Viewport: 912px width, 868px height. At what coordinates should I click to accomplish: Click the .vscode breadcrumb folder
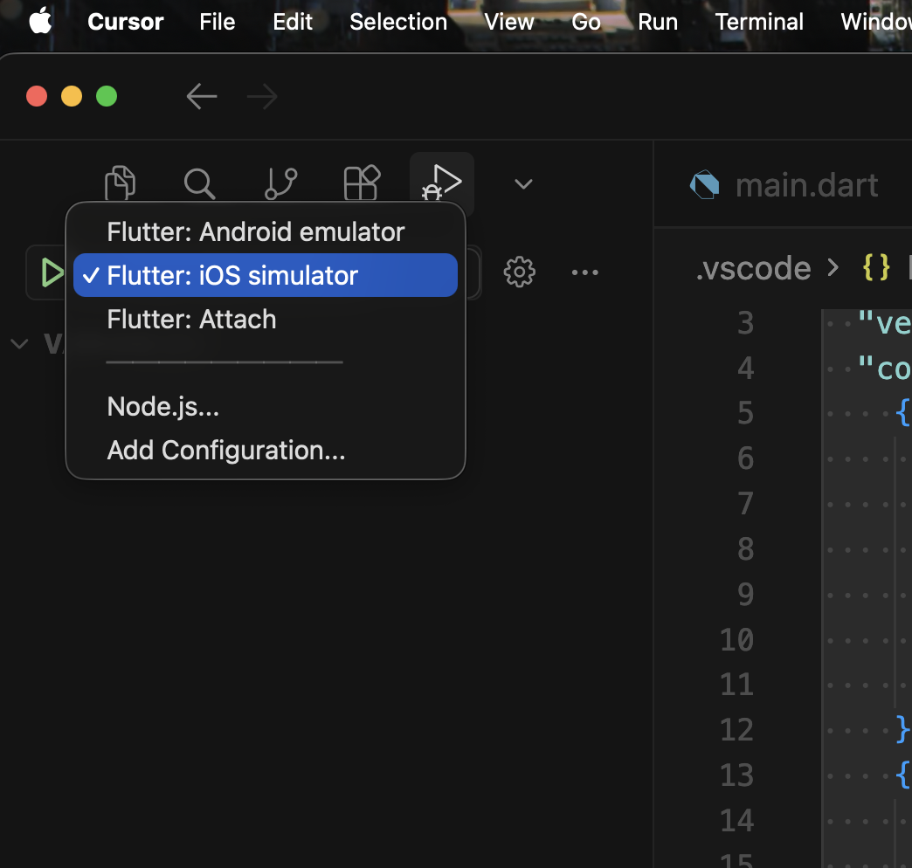pyautogui.click(x=753, y=269)
